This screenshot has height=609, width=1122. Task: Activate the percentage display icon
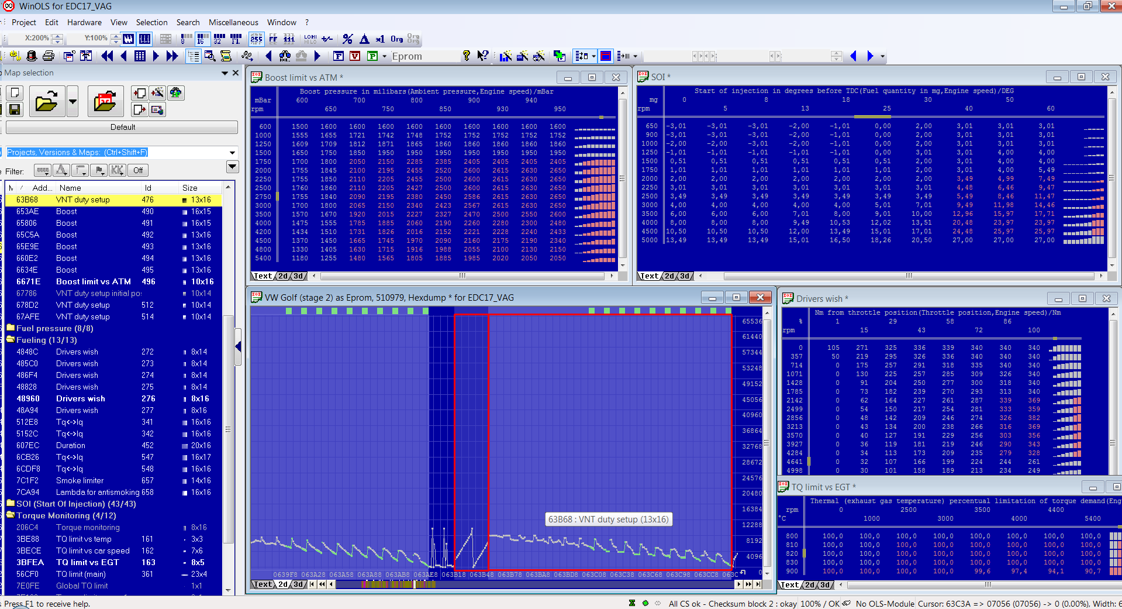pos(347,39)
